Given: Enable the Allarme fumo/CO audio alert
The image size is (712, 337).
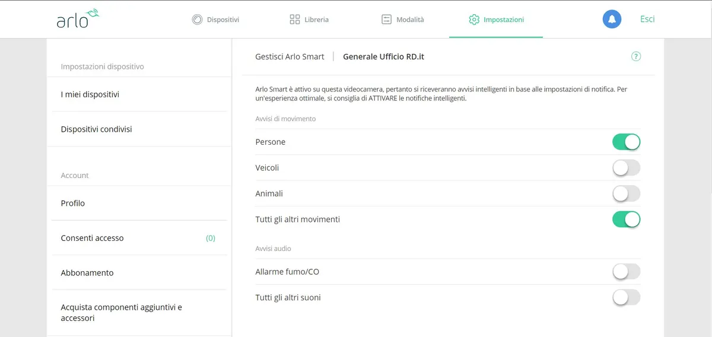Looking at the screenshot, I should pos(627,272).
